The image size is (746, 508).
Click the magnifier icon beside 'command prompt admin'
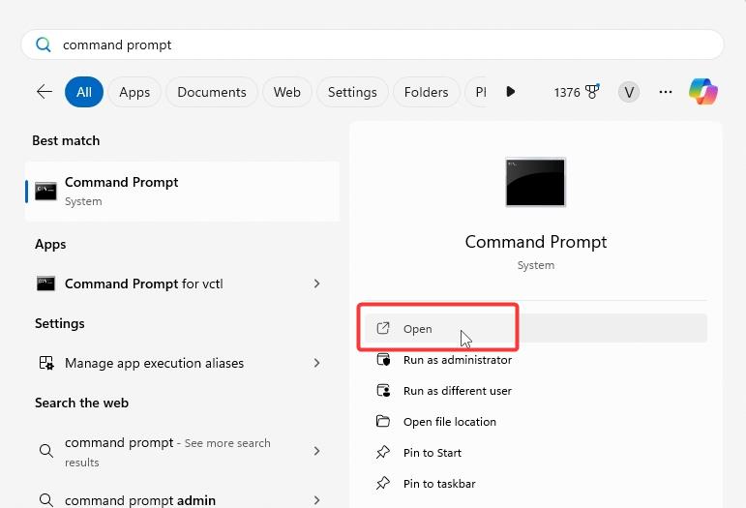click(x=46, y=500)
